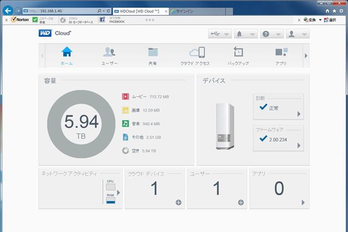The image size is (348, 232).
Task: Show more navigation items with right arrow
Action: (x=306, y=55)
